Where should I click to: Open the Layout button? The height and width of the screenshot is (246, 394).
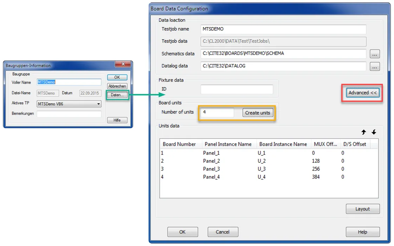point(362,209)
